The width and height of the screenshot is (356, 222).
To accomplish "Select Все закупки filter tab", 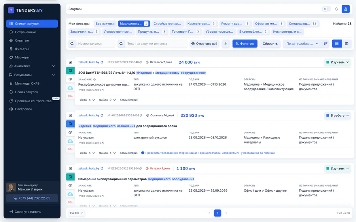I will point(105,24).
